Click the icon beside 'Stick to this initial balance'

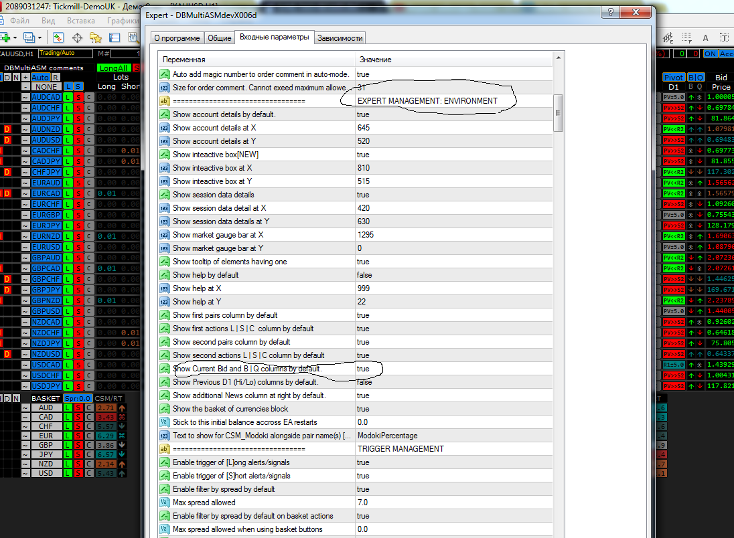click(x=164, y=422)
